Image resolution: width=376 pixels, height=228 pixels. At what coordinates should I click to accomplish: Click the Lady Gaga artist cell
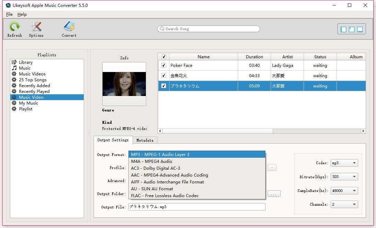coord(287,65)
